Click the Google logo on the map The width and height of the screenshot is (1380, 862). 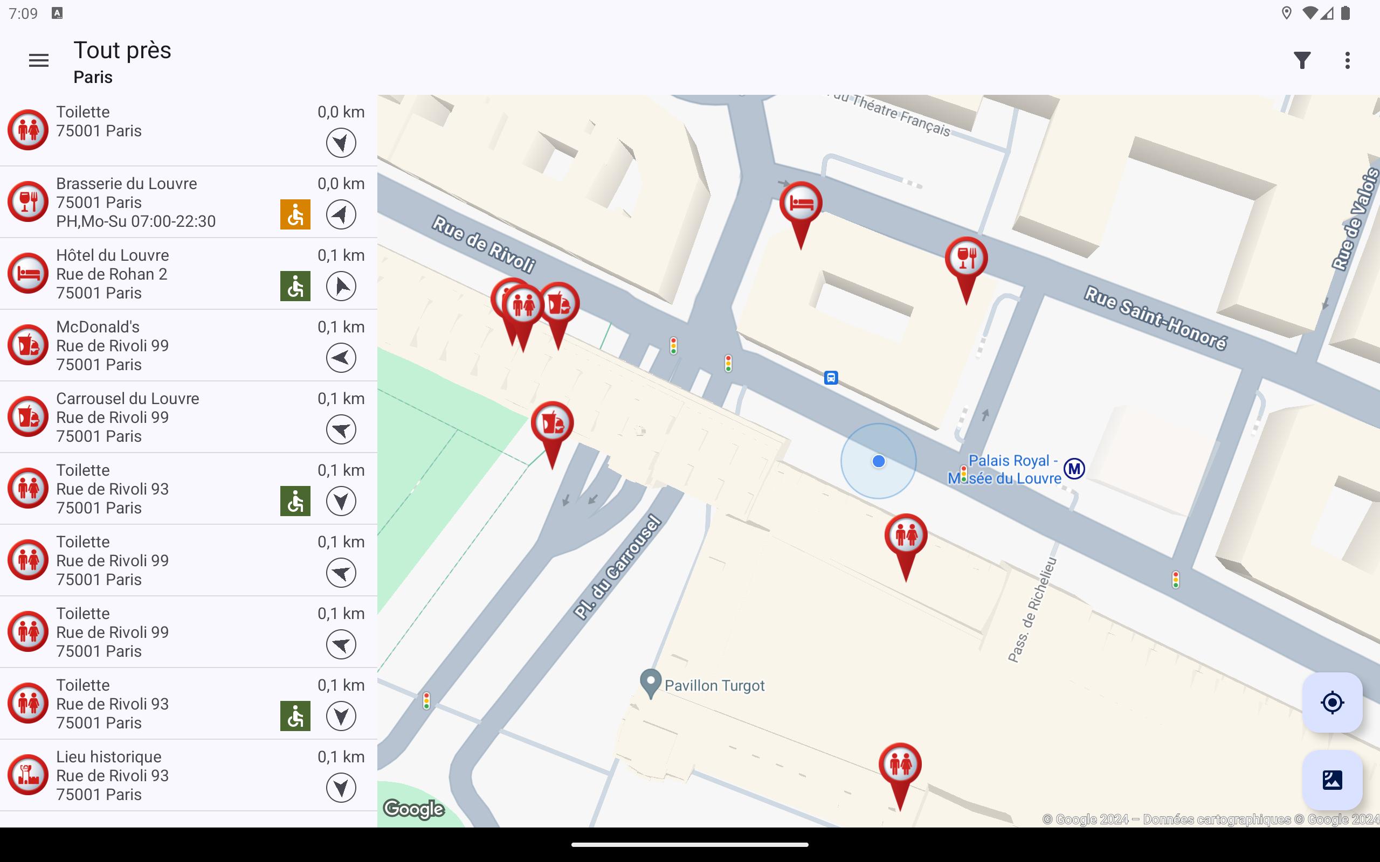pos(414,809)
